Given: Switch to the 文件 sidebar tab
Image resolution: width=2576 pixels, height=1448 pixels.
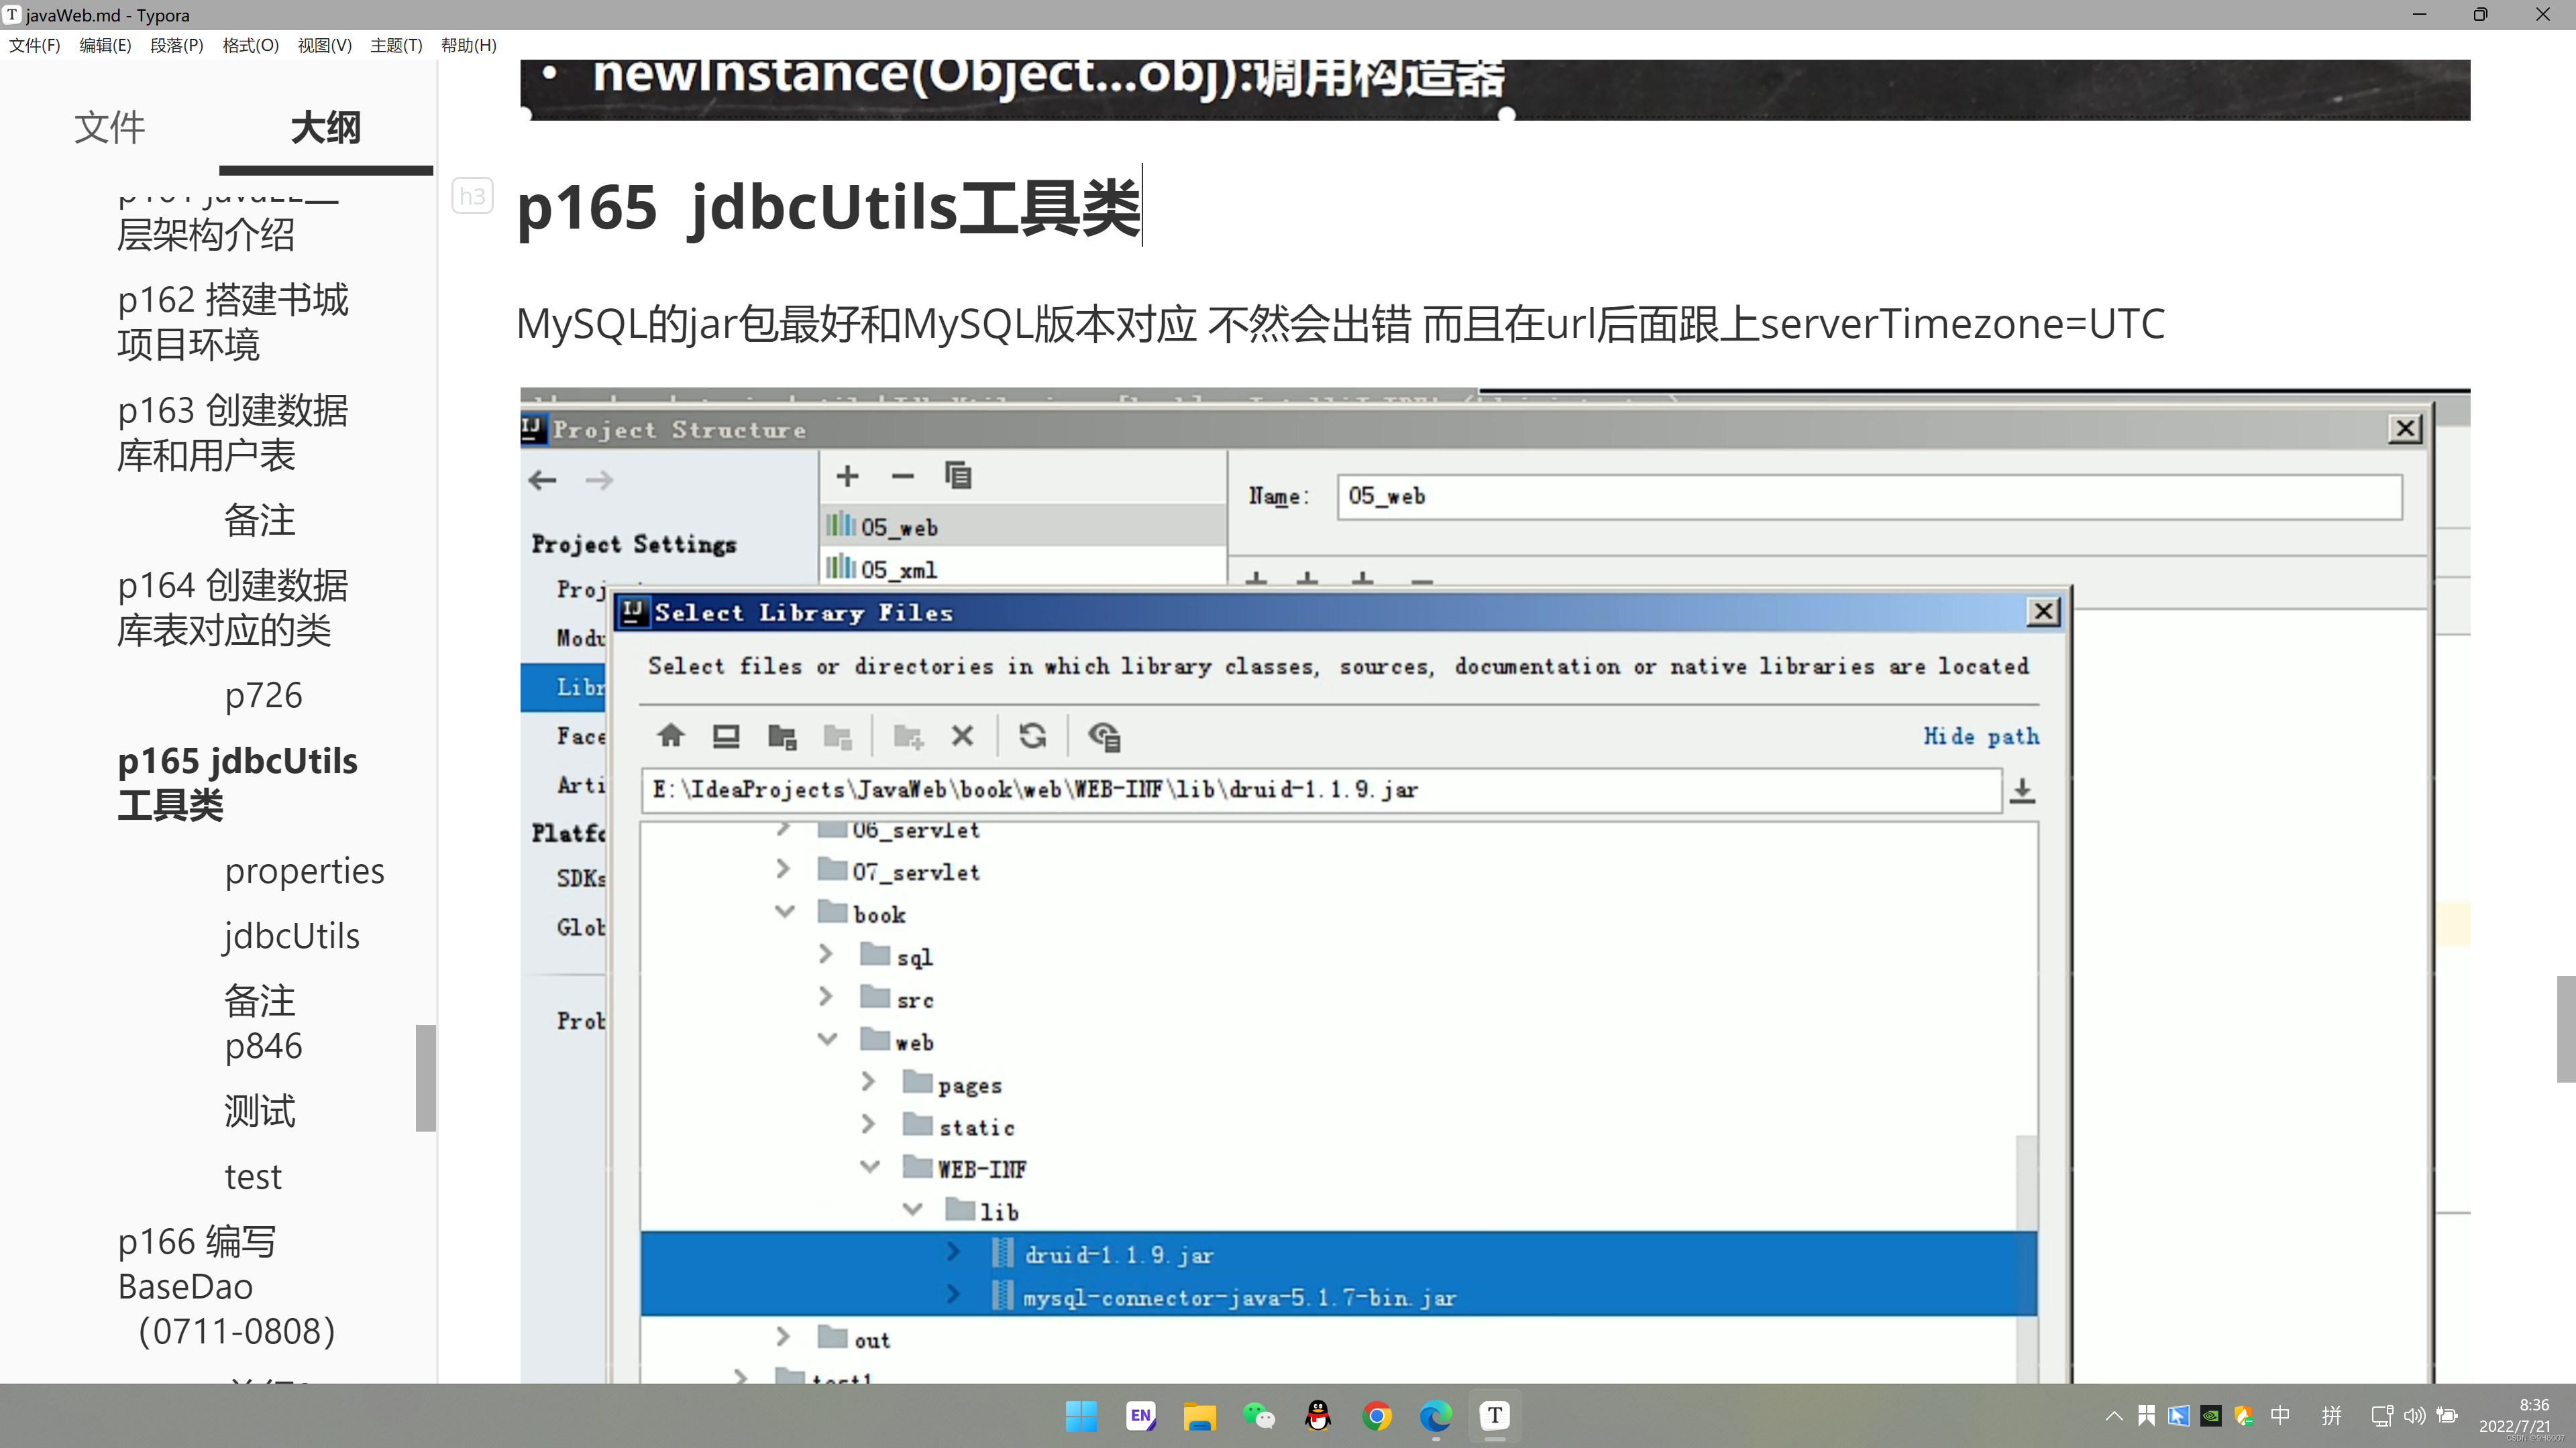Looking at the screenshot, I should pos(109,128).
